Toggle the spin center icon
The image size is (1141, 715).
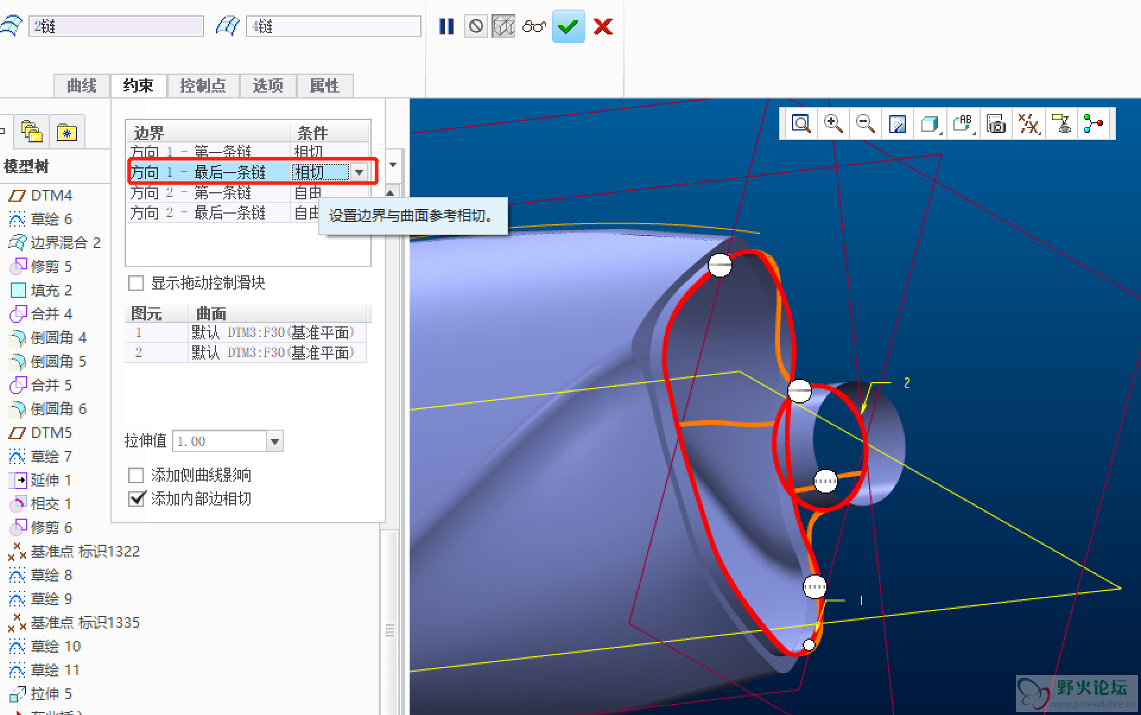pos(1093,124)
